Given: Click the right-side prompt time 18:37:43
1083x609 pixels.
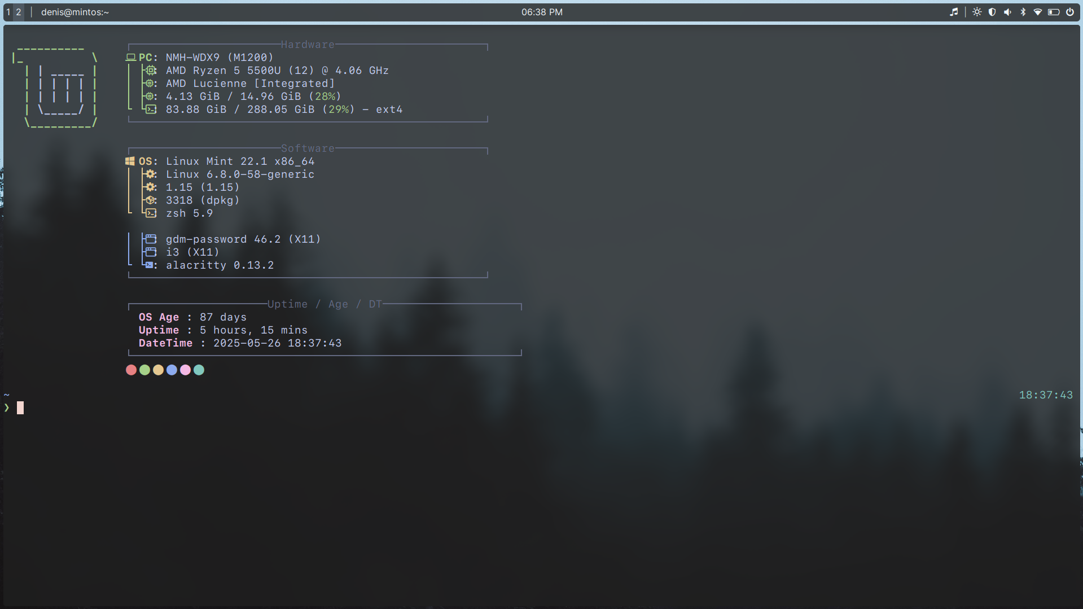Looking at the screenshot, I should (x=1046, y=395).
